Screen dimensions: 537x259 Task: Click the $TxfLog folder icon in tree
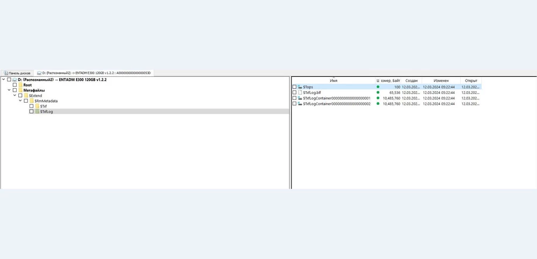tap(37, 112)
